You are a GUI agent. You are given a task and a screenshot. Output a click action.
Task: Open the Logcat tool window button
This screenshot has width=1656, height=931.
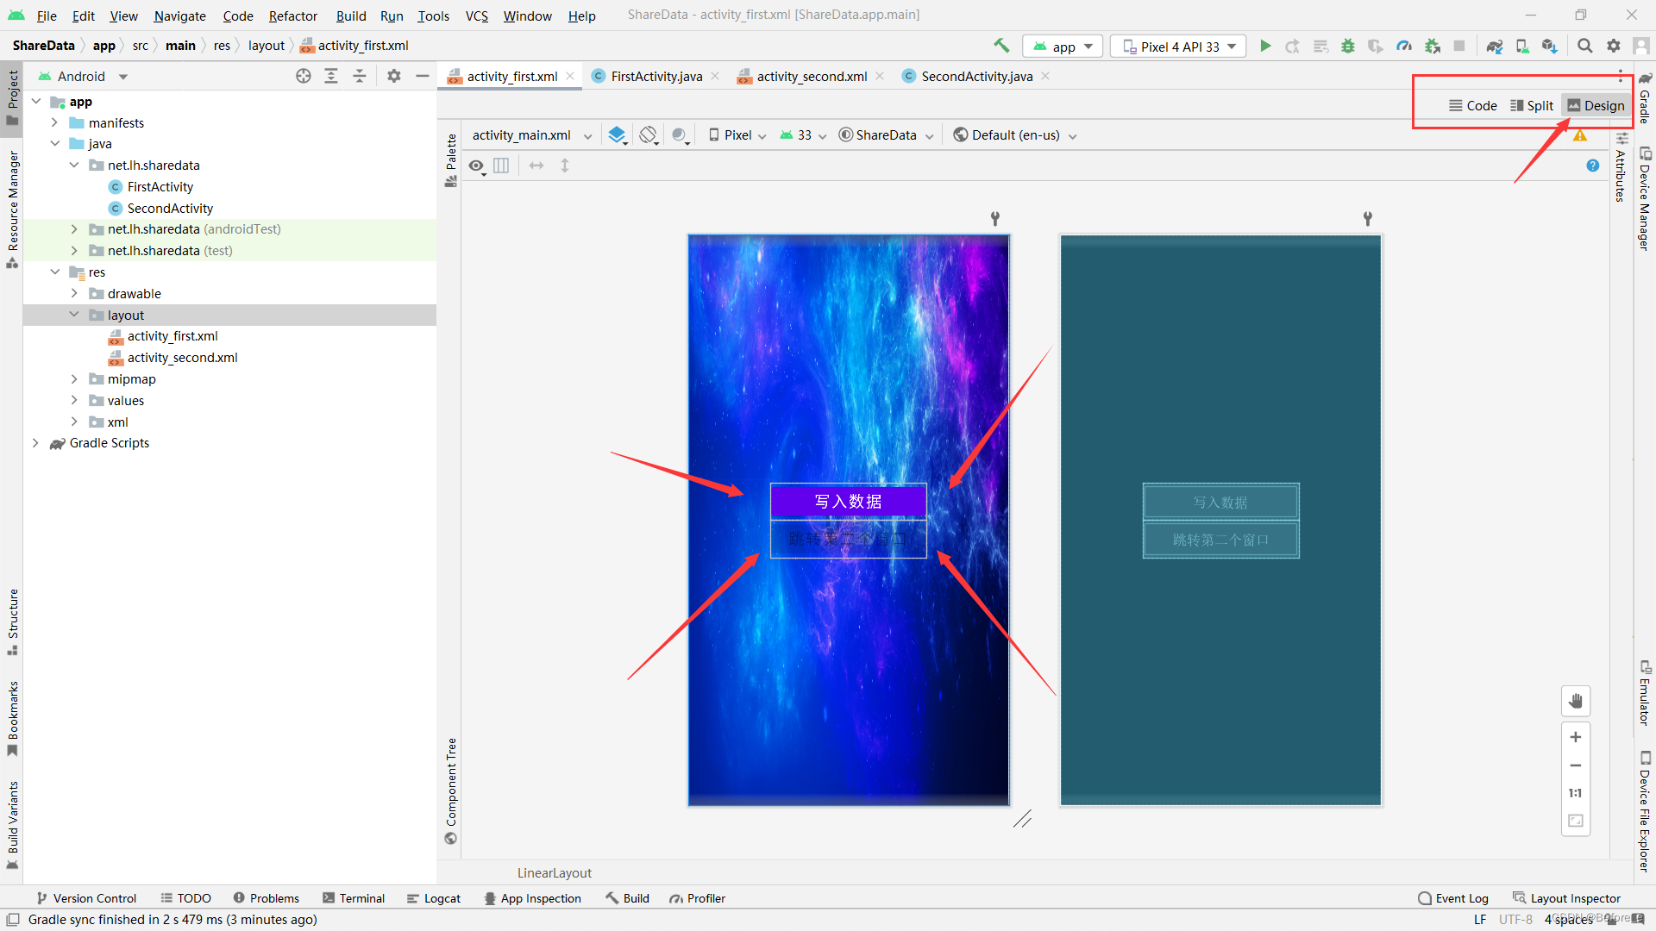pyautogui.click(x=434, y=898)
